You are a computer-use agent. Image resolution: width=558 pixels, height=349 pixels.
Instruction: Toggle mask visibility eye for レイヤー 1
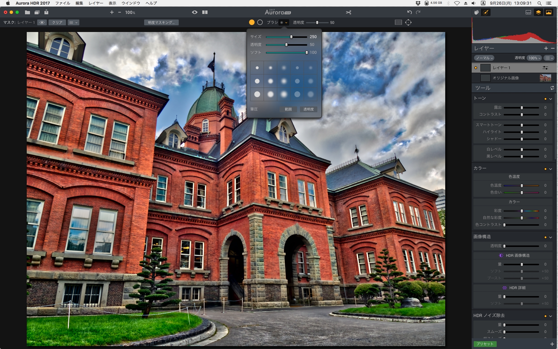tap(42, 22)
